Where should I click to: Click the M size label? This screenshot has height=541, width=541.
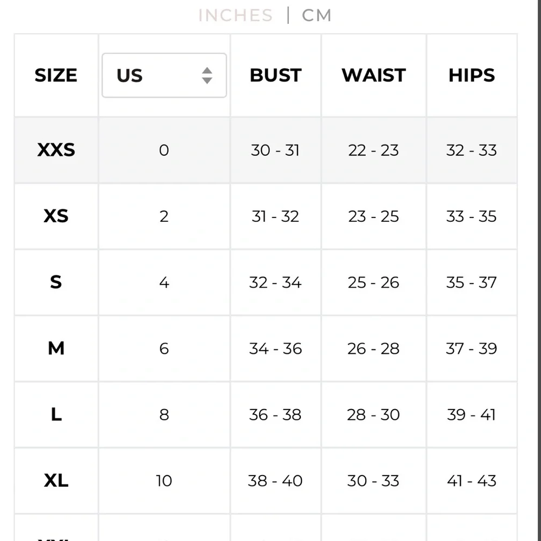pyautogui.click(x=56, y=348)
